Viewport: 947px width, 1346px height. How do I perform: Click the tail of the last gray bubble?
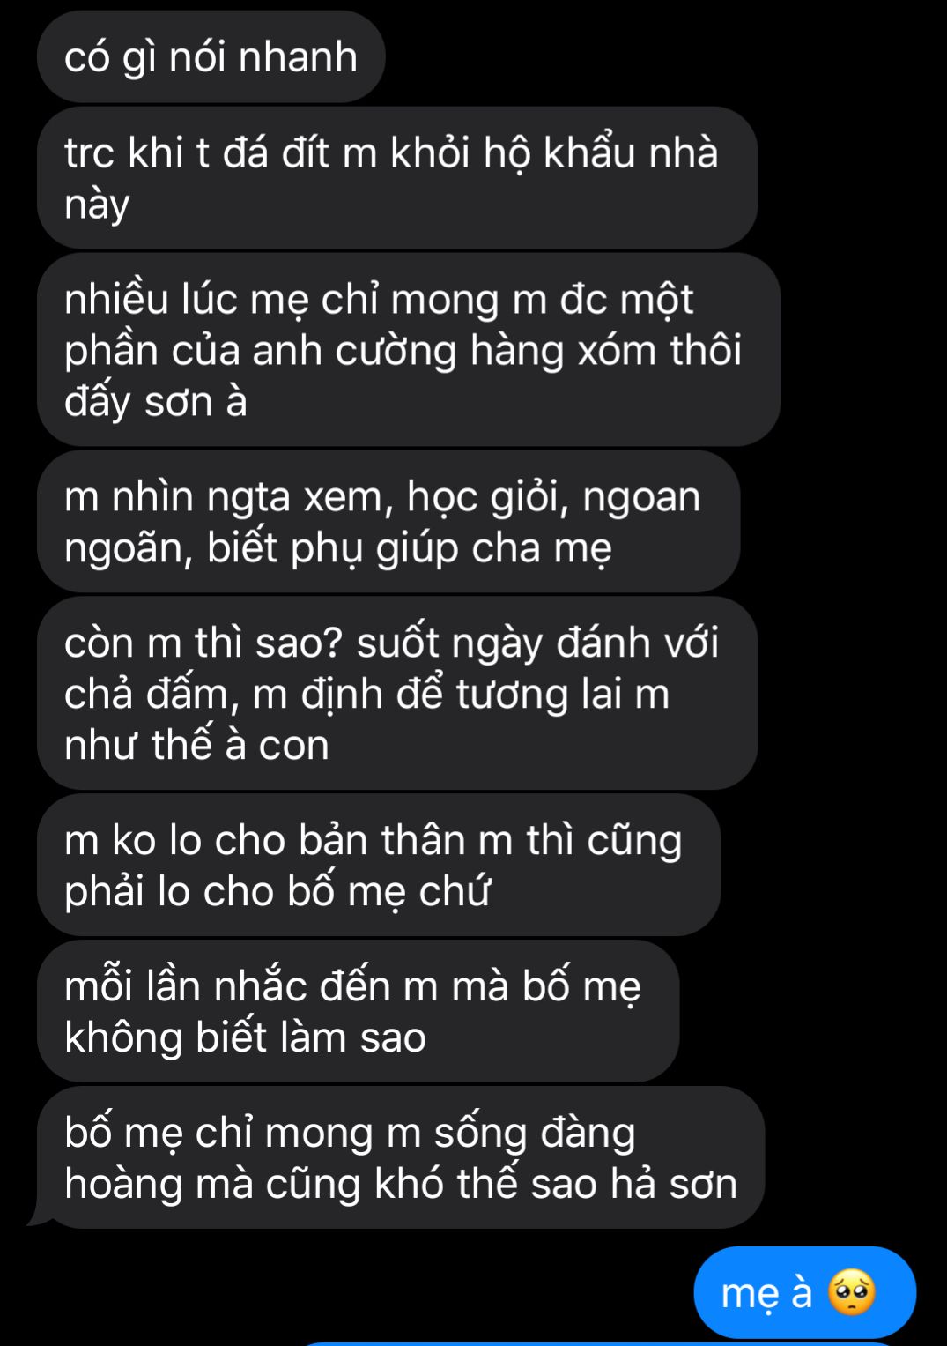click(x=40, y=1217)
